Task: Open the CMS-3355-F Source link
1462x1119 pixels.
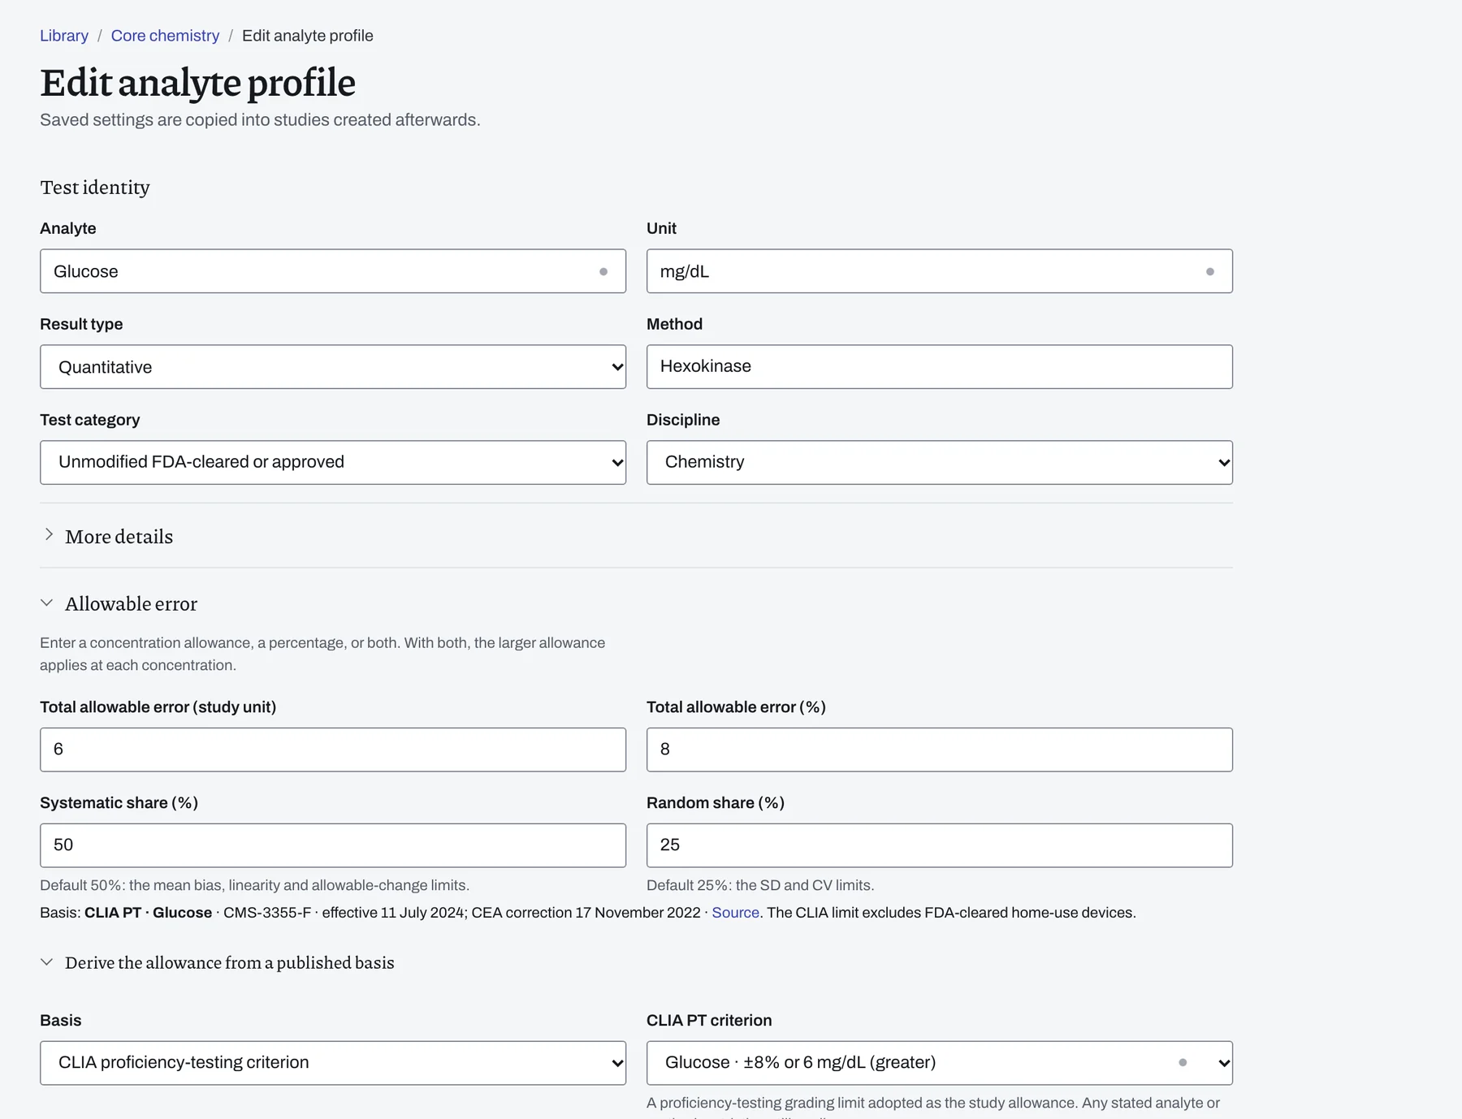Action: (x=735, y=913)
